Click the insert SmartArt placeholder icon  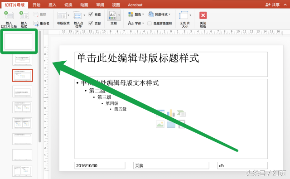click(x=181, y=113)
